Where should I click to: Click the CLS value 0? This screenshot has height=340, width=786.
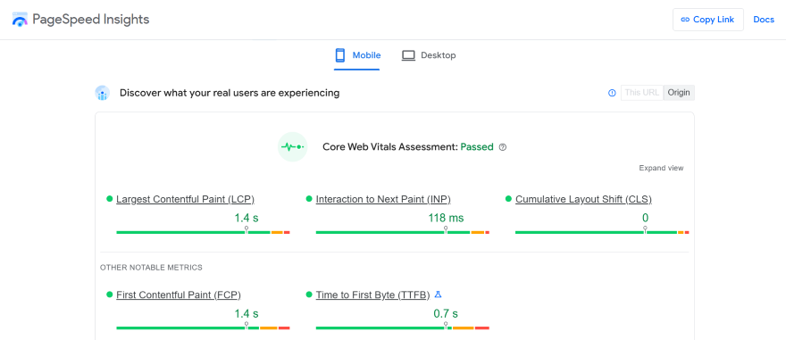click(x=645, y=219)
